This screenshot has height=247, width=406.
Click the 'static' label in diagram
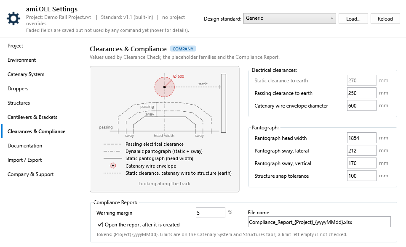point(203,84)
